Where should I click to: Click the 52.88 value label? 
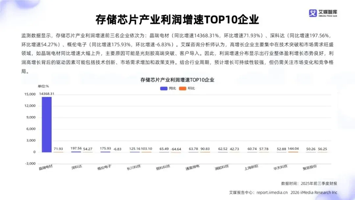281,149
